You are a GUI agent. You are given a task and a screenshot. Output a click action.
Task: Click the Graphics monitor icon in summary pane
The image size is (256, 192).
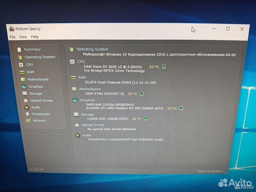75,100
